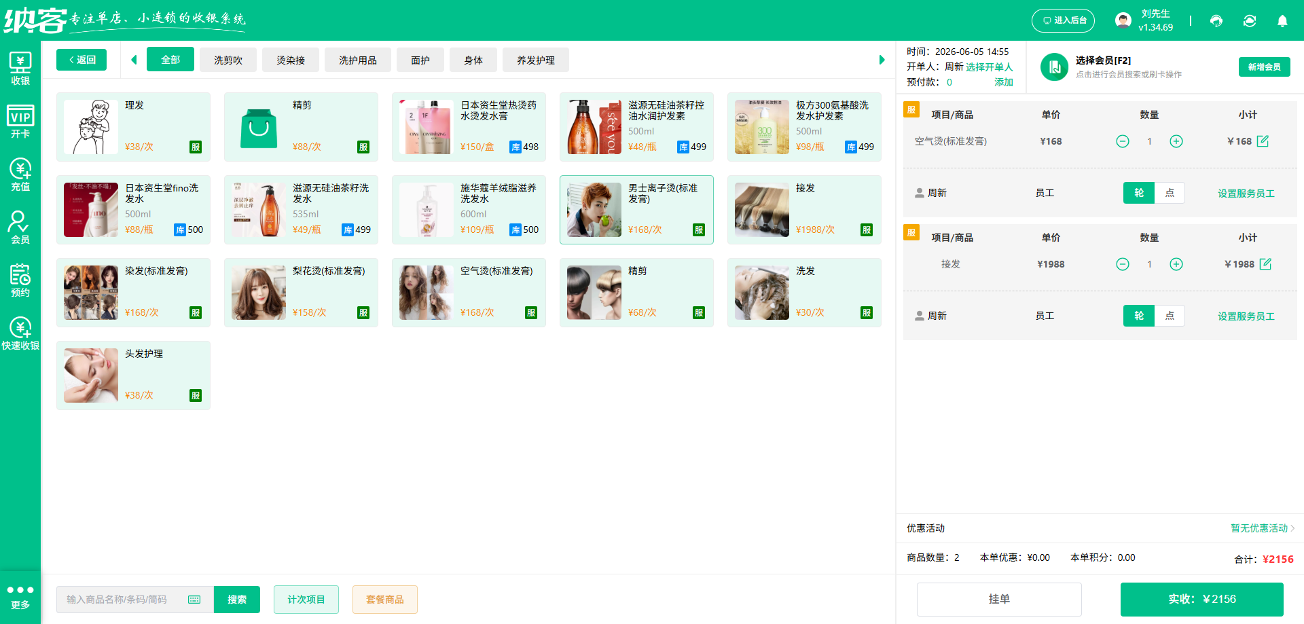Click the 新增会员 button

1265,67
